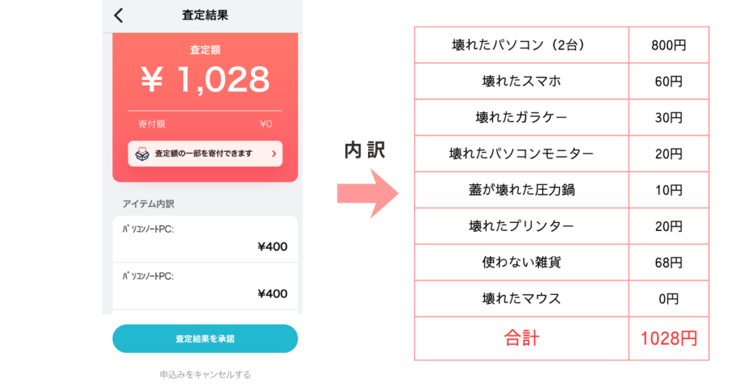Select the second パソコンノートPC item
Image resolution: width=736 pixels, height=387 pixels.
tap(205, 285)
